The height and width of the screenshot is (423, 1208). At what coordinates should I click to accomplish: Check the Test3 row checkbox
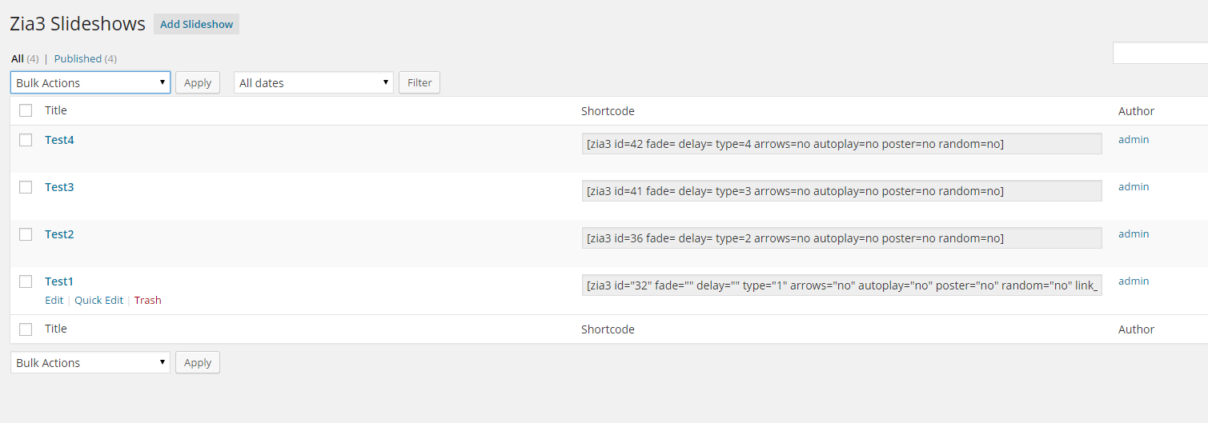pyautogui.click(x=26, y=187)
